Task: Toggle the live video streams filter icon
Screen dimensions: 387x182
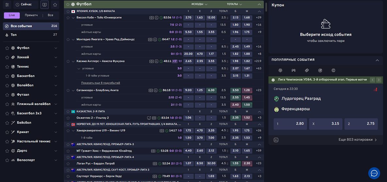Action: click(44, 5)
